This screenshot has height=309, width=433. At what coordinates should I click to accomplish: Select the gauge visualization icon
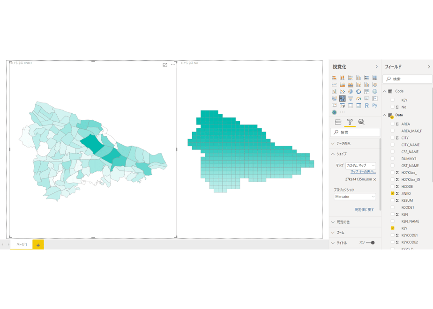[358, 98]
